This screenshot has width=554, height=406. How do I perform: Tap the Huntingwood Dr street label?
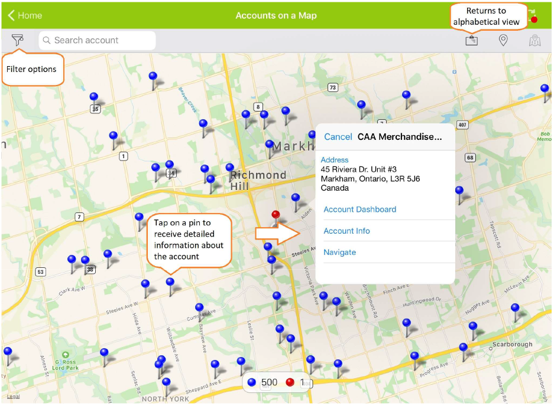[422, 302]
